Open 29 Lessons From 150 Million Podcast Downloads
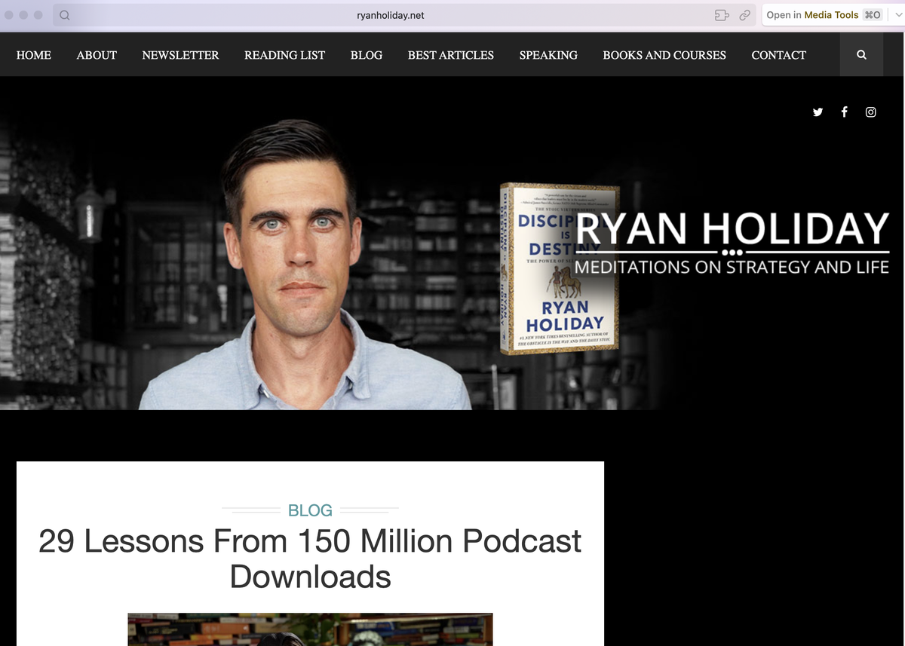Image resolution: width=905 pixels, height=646 pixels. tap(310, 559)
